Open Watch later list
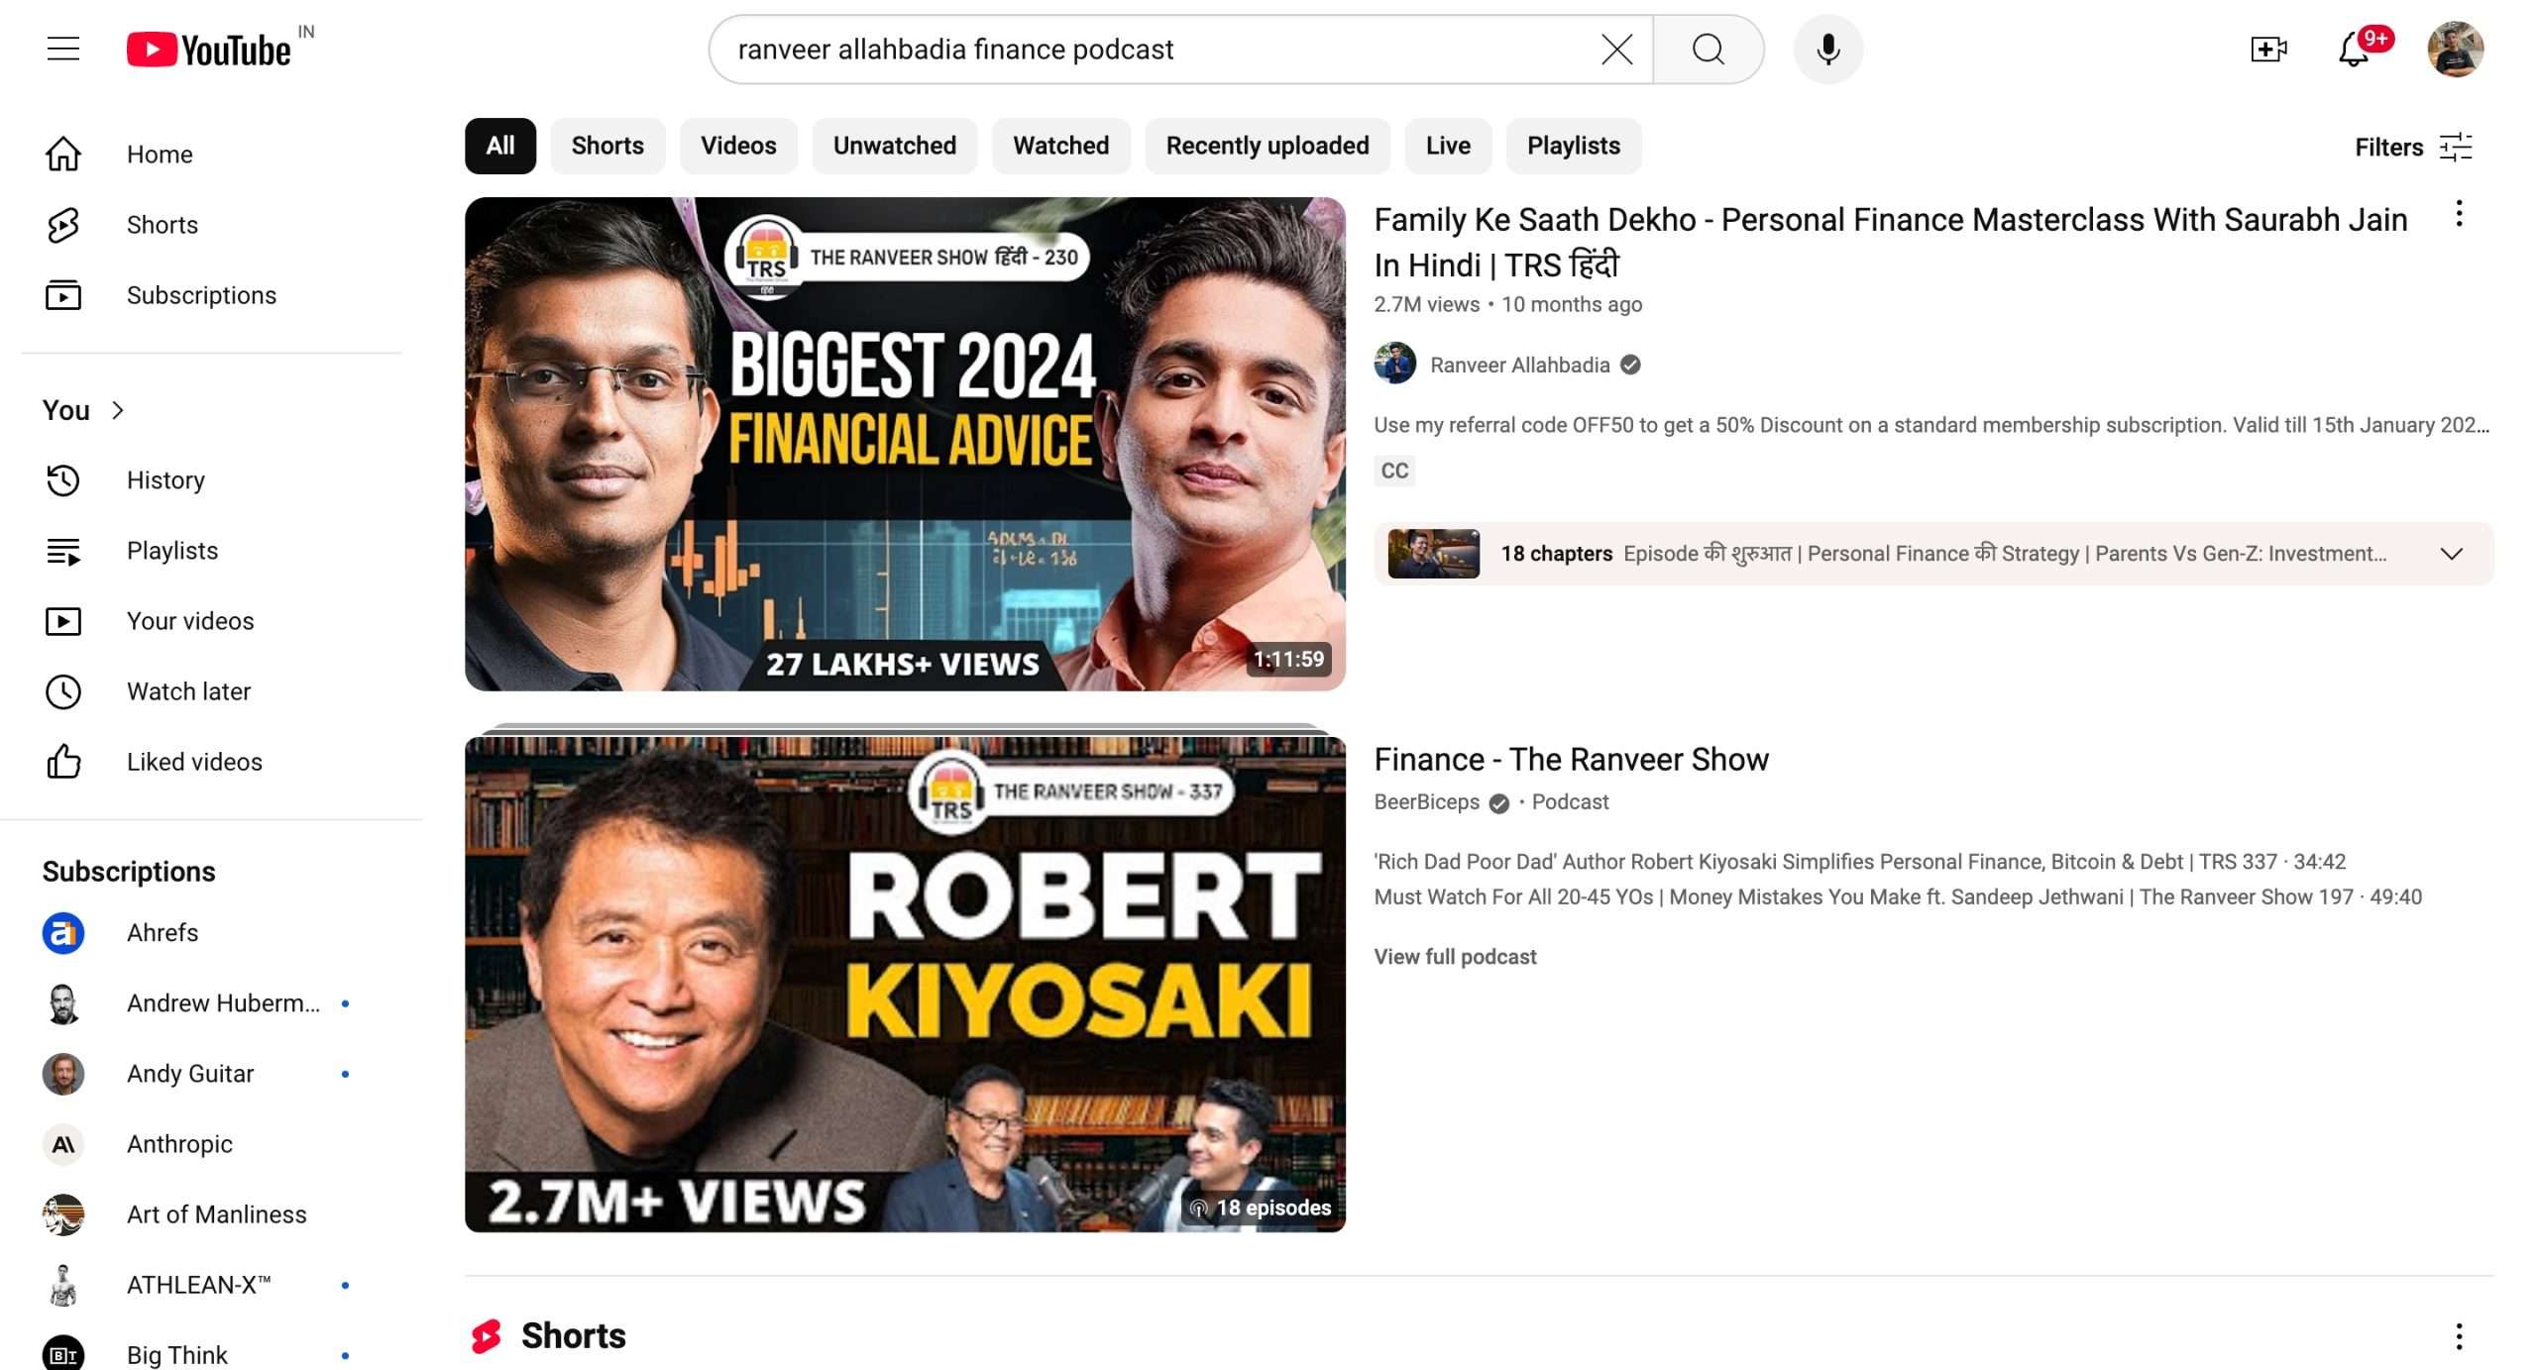This screenshot has width=2537, height=1370. pos(211,691)
